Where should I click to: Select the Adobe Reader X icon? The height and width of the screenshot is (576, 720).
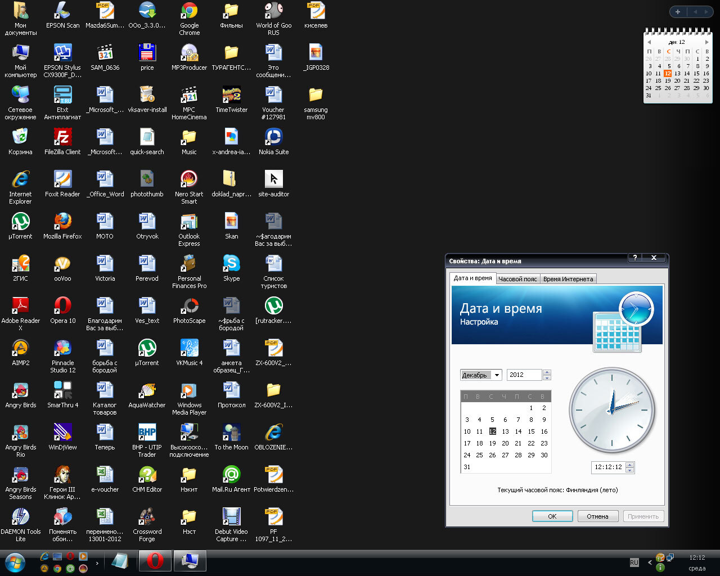coord(21,314)
